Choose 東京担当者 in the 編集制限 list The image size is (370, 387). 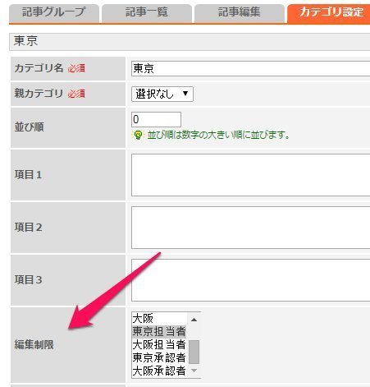pos(159,331)
